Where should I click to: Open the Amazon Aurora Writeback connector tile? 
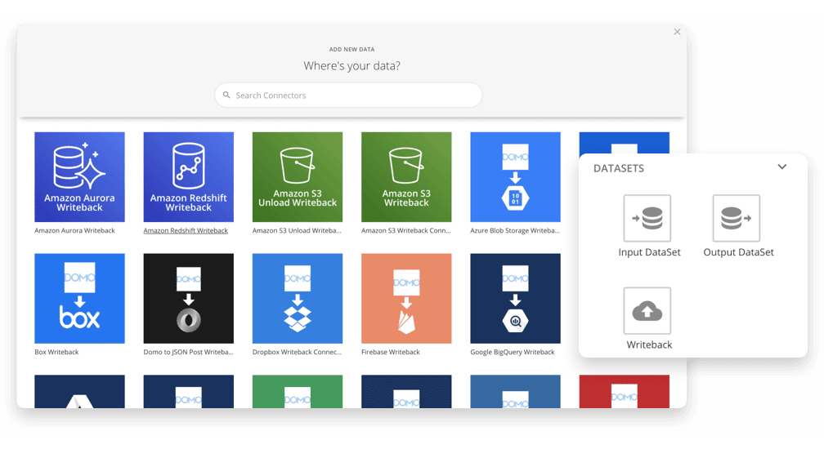click(79, 177)
